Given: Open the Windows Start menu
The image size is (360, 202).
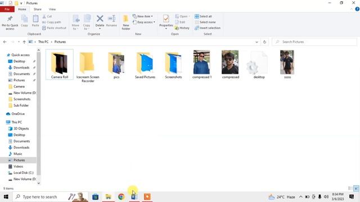Looking at the screenshot, I should [6, 197].
